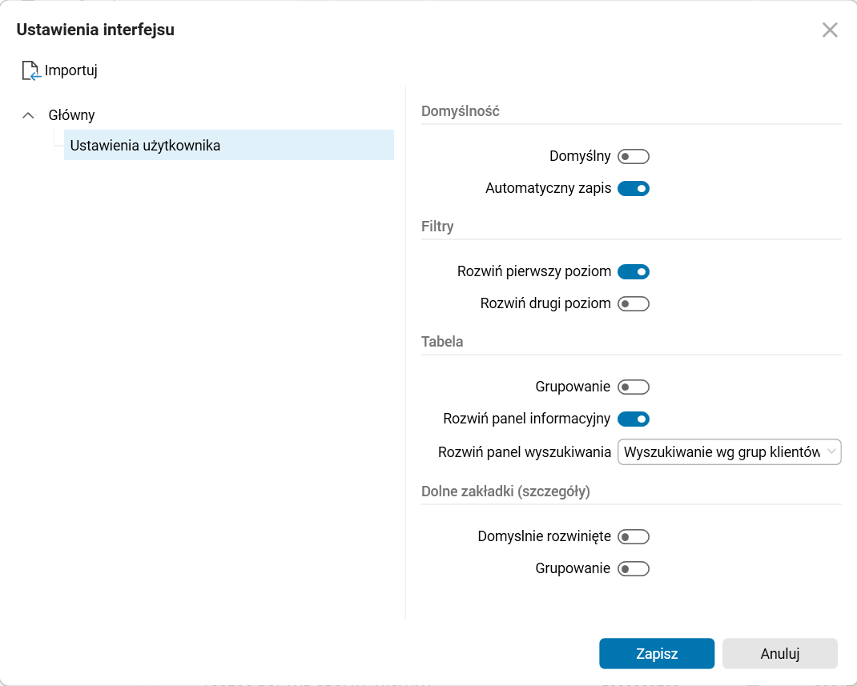Select Ustawienia użytkownika tree item
857x686 pixels.
click(145, 146)
